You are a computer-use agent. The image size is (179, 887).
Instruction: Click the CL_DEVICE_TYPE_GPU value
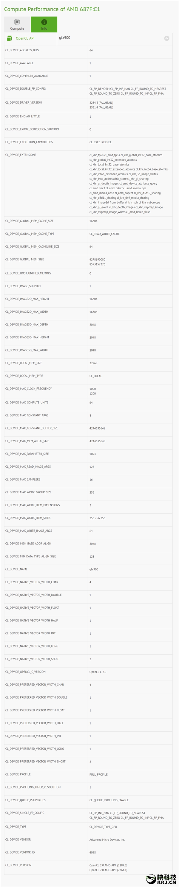click(103, 827)
